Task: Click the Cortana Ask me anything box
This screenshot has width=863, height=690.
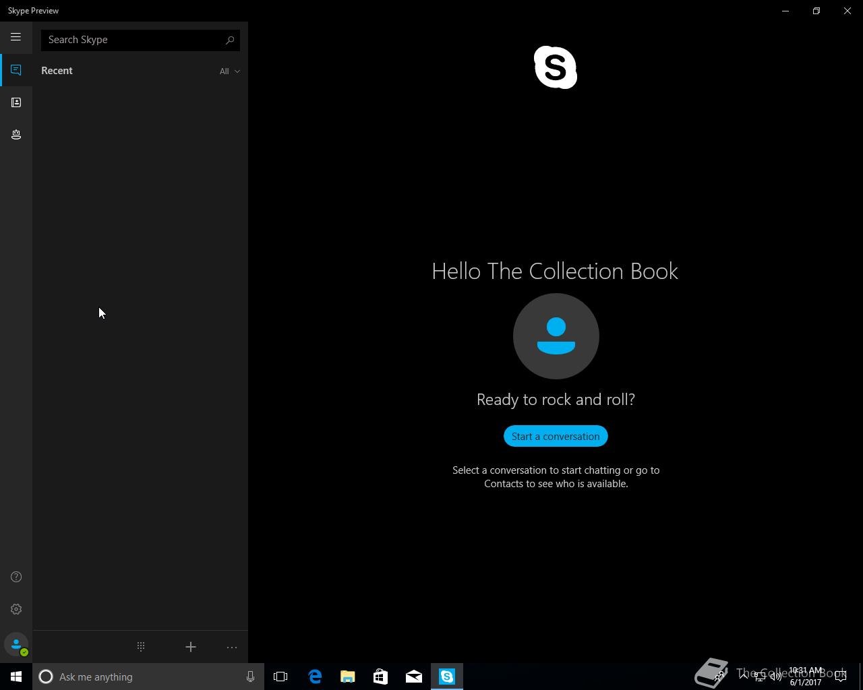Action: [148, 677]
